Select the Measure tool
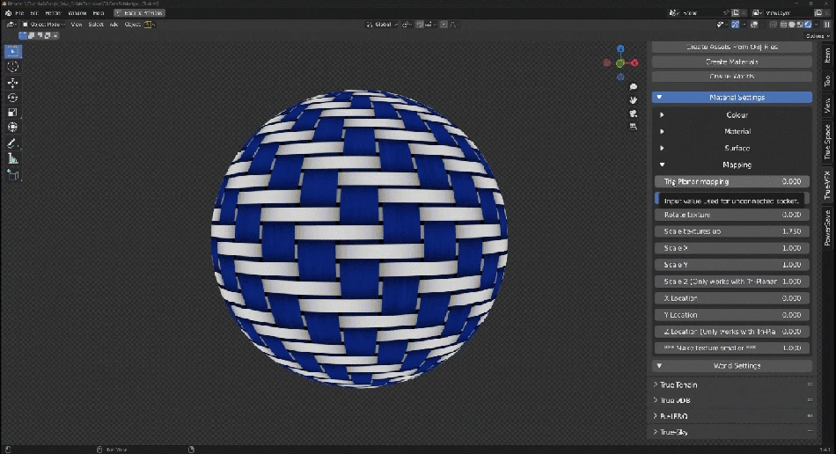Image resolution: width=836 pixels, height=454 pixels. 13,158
